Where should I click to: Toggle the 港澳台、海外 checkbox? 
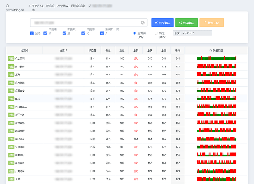tap(102, 33)
